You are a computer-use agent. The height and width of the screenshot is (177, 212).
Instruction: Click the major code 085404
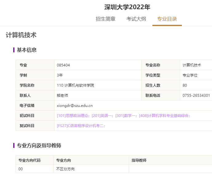click(63, 65)
